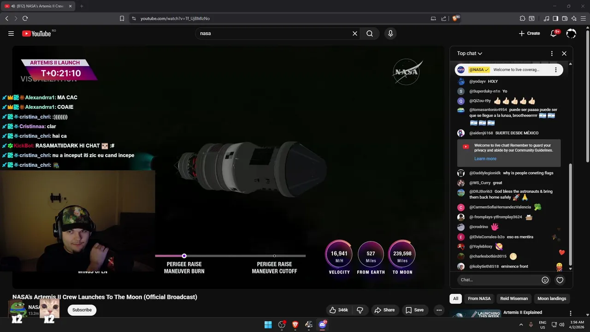Open the Leo AI sparkle icon
590x332 pixels.
(x=574, y=18)
